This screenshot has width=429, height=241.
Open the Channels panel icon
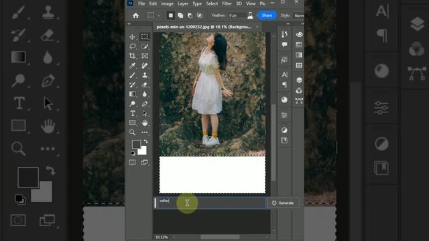[x=299, y=90]
